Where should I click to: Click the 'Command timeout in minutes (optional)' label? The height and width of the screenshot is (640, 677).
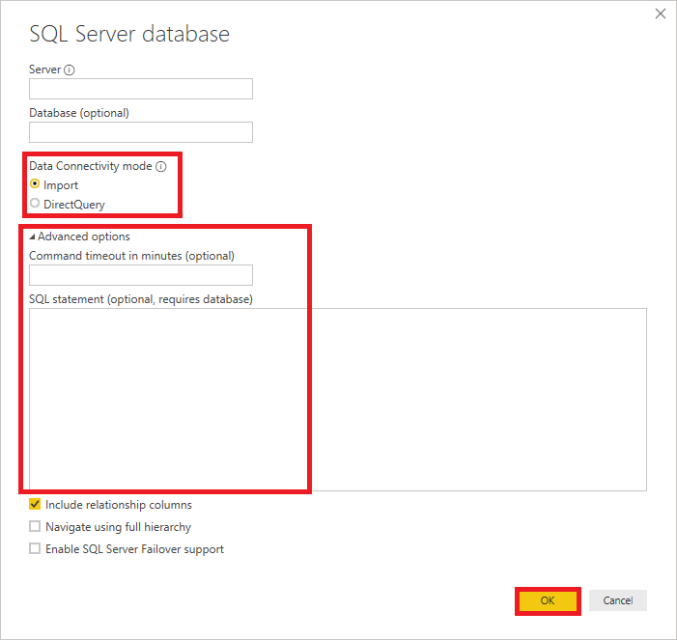[131, 256]
